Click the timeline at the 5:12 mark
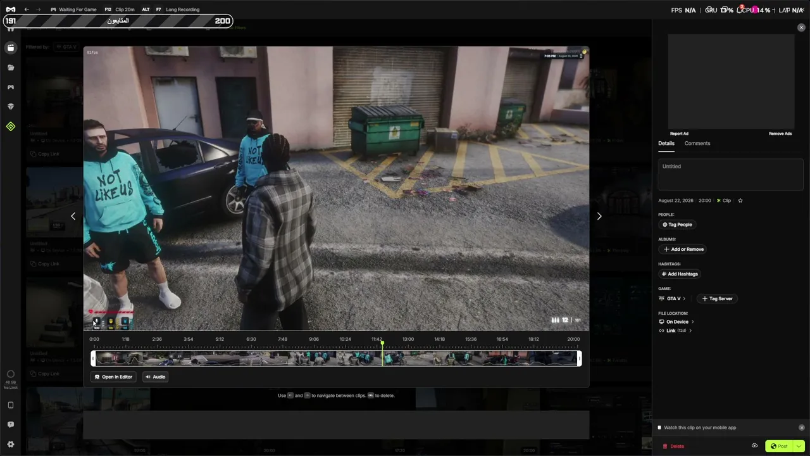Screen dimensions: 810x456 pyautogui.click(x=220, y=339)
